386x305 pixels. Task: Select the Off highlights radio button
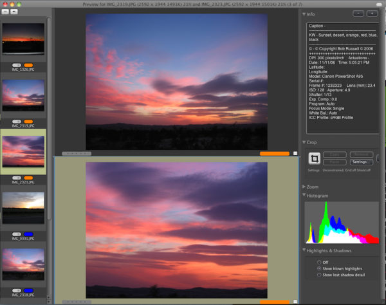tap(318, 262)
